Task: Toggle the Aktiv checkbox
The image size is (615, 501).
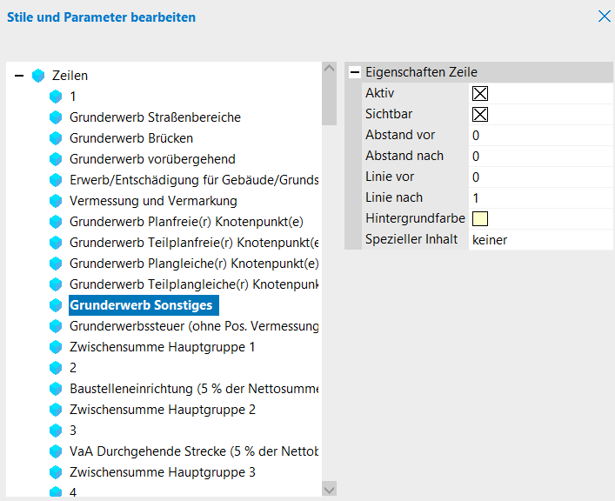Action: pos(480,93)
